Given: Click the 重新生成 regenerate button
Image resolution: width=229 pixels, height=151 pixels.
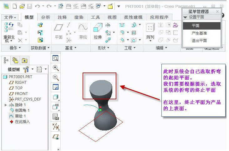Looking at the screenshot, I should (9, 32).
